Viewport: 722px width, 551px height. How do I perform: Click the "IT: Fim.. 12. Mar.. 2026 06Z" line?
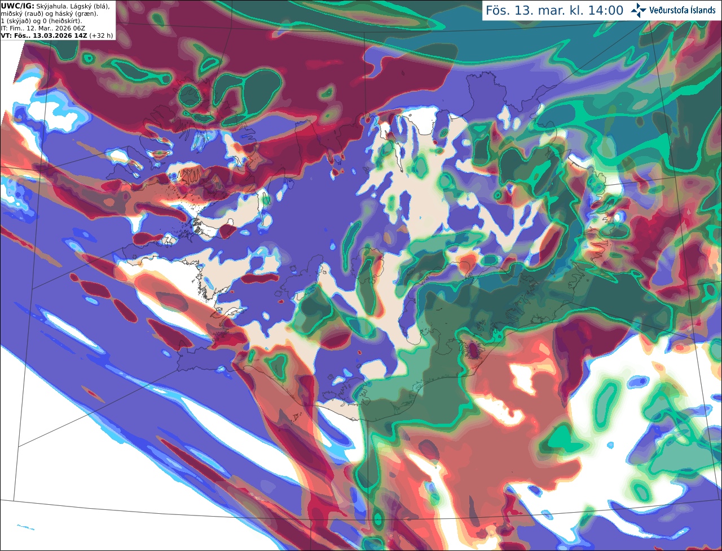click(x=43, y=28)
